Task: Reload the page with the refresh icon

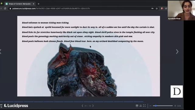Action: pos(5,9)
